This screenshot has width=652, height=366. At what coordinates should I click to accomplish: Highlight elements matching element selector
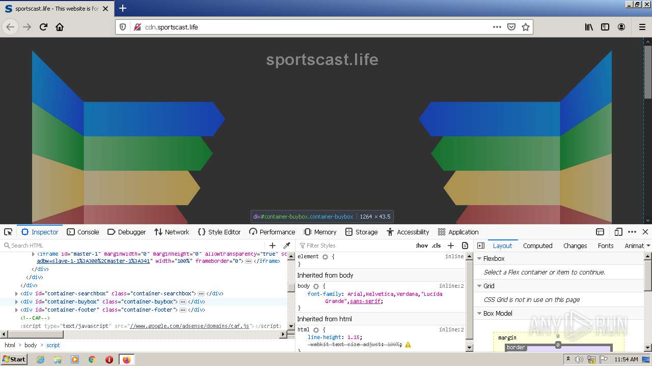325,257
